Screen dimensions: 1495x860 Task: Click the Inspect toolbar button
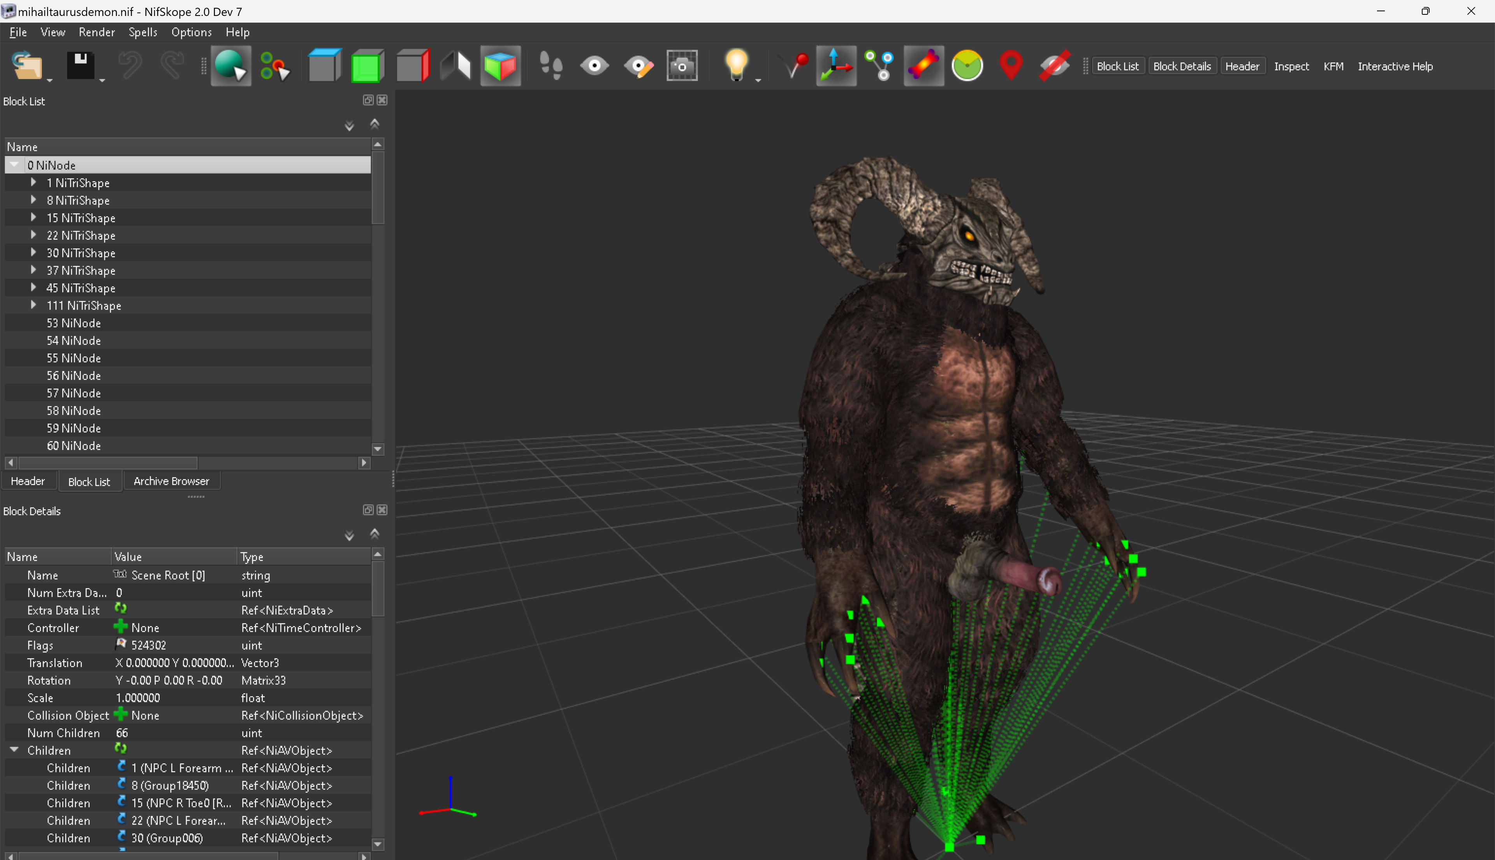(x=1291, y=66)
